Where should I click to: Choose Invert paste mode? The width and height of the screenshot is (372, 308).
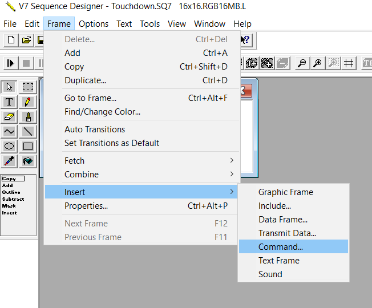coord(10,213)
